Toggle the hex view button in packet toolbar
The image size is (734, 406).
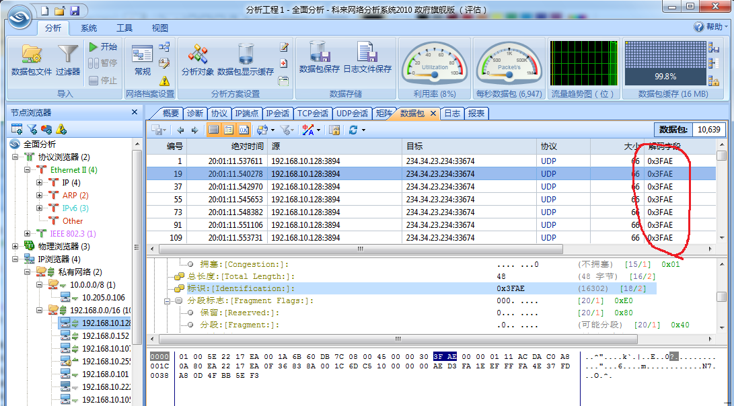coord(244,130)
